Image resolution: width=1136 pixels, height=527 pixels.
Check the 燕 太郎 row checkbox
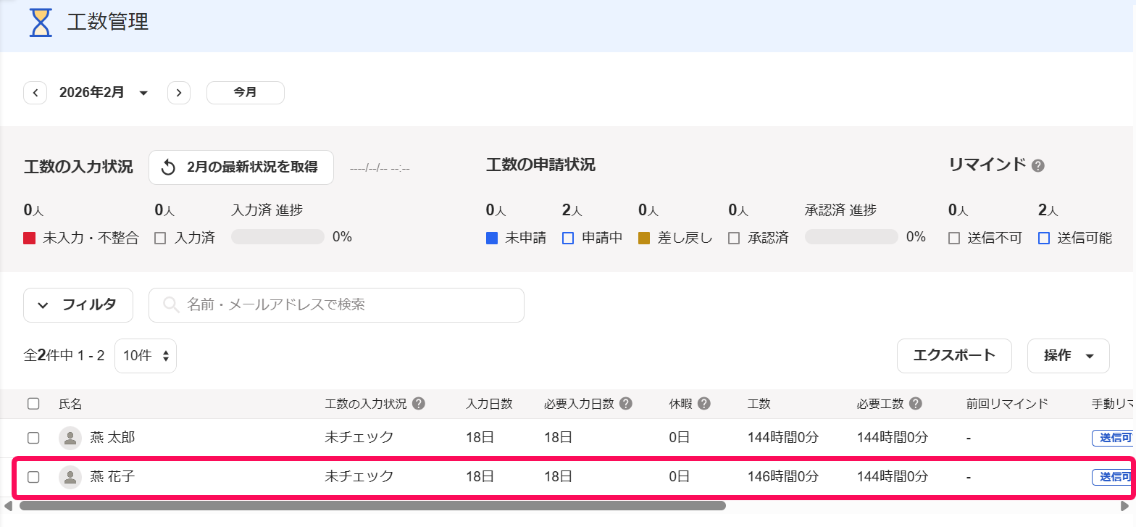tap(33, 438)
